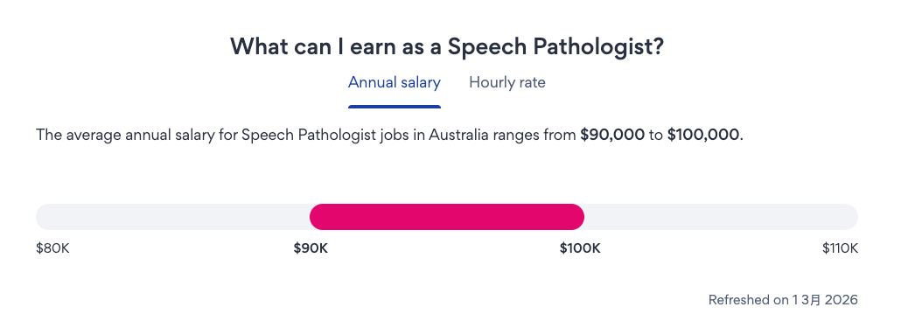Click the bold $90,000 figure in description
Screen dimensions: 915x321
click(x=612, y=135)
